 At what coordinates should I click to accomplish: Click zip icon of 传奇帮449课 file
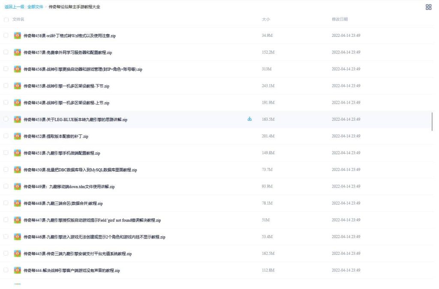17,186
